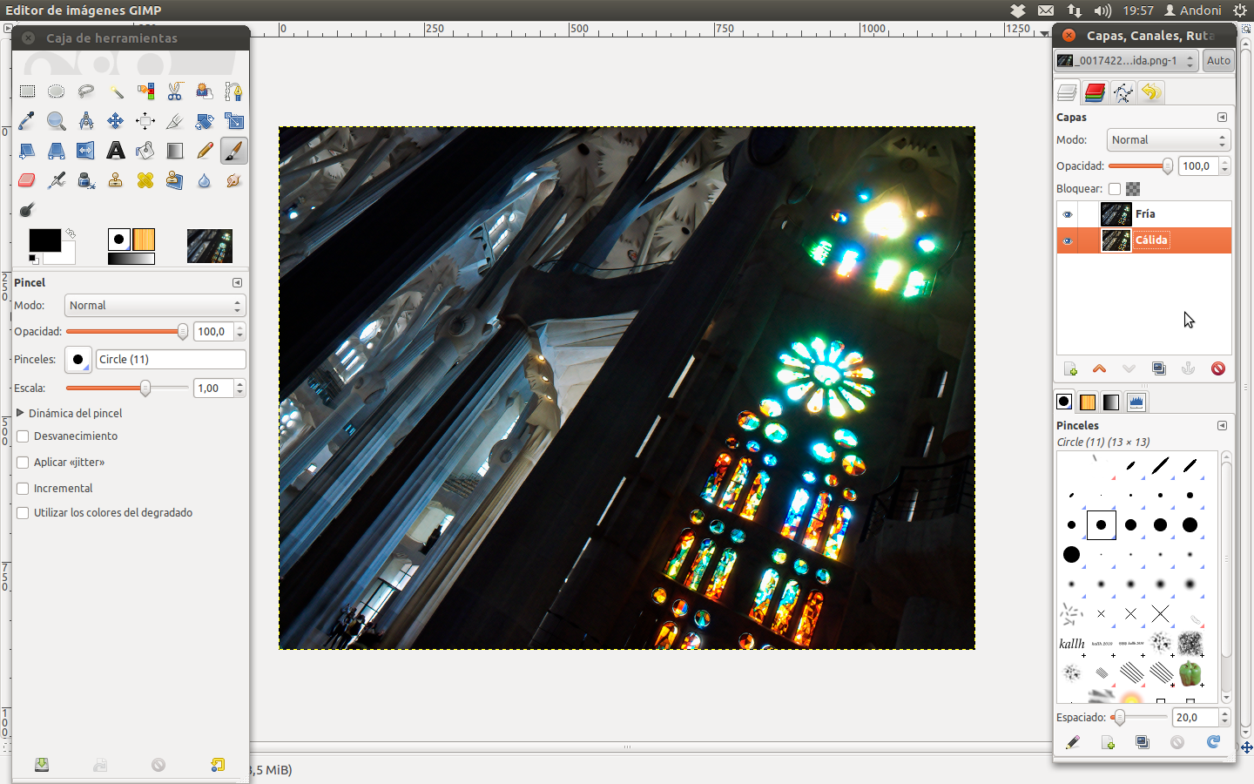Switch to the Paths tab

coord(1123,92)
